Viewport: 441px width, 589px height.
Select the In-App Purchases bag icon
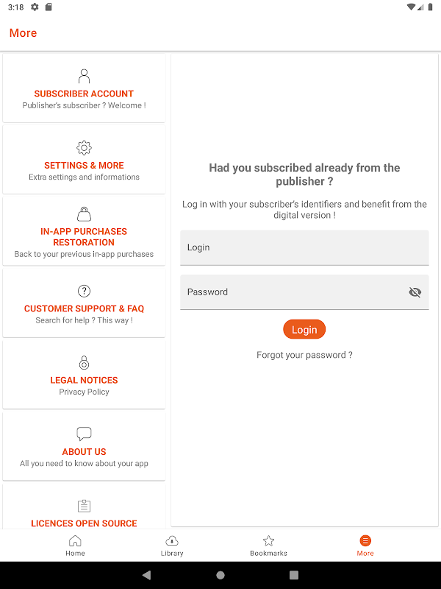(x=84, y=214)
